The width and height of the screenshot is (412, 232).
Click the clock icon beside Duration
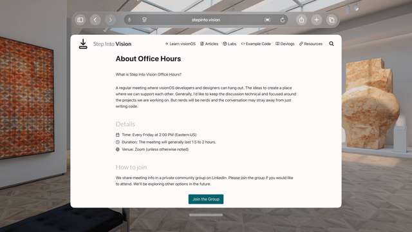[x=117, y=142]
